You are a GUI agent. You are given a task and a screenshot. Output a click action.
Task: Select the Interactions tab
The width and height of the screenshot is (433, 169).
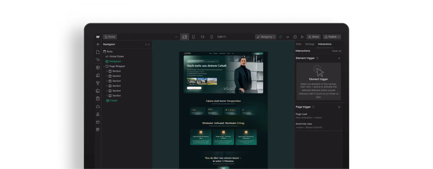pos(325,44)
